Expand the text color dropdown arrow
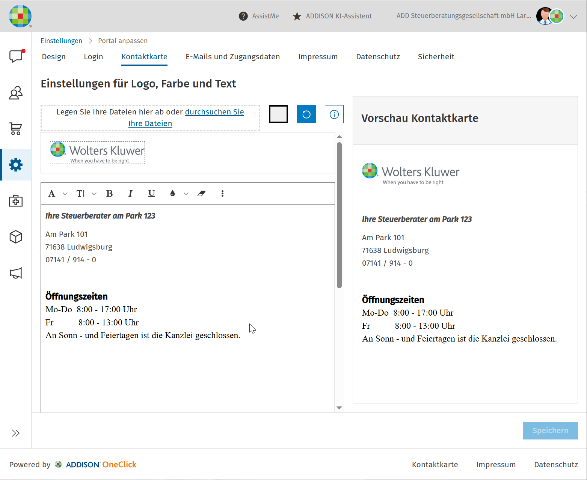Viewport: 587px width, 480px height. [186, 194]
